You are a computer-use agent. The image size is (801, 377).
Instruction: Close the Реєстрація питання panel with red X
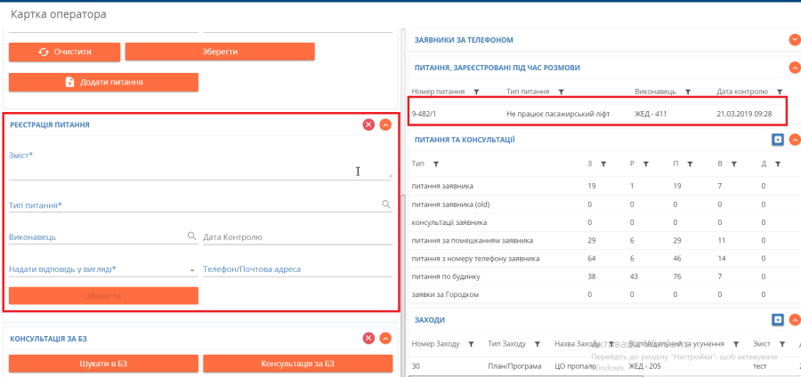(x=368, y=125)
